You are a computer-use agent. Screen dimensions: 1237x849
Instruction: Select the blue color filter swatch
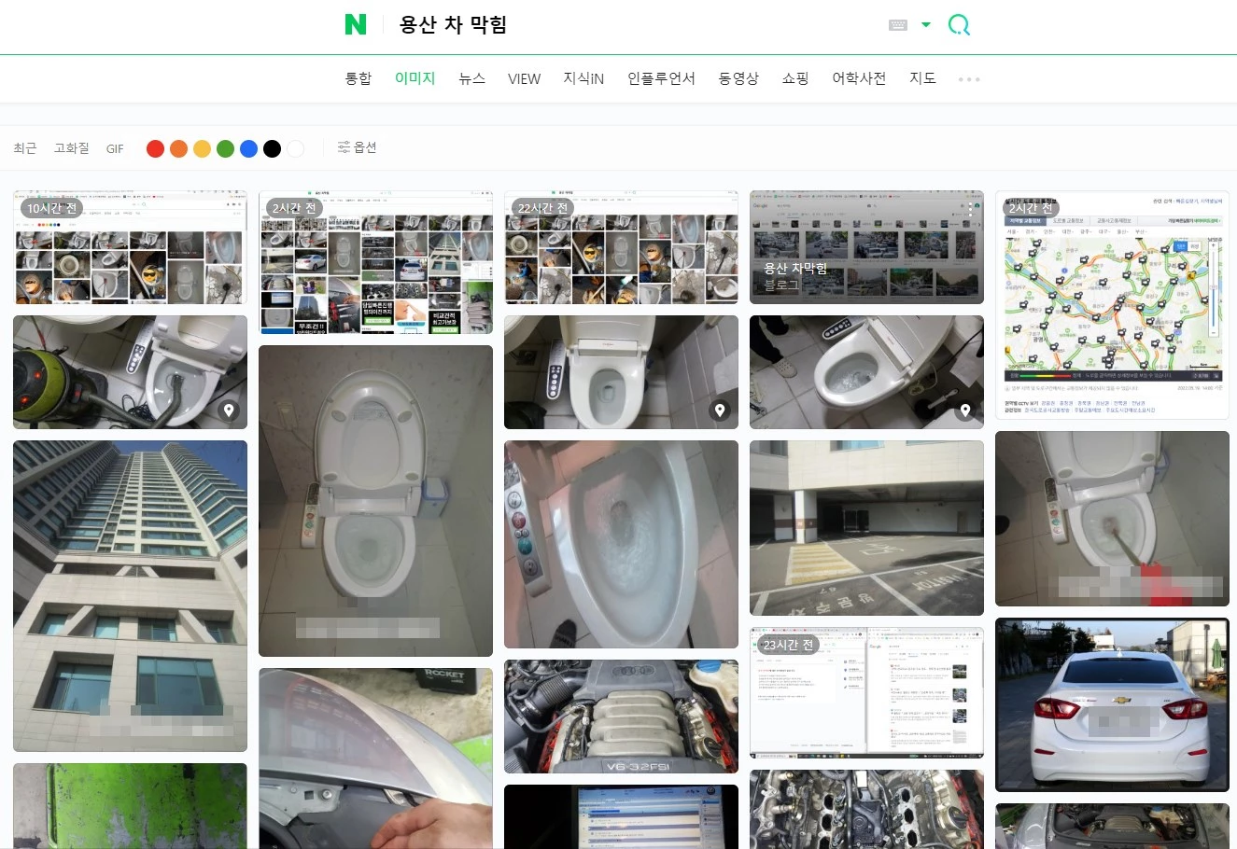(248, 147)
